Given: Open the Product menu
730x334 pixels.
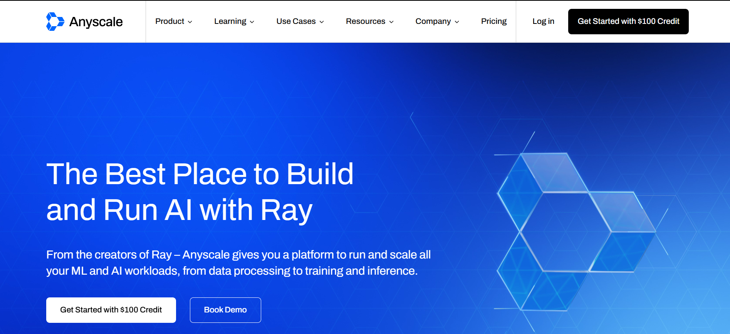Looking at the screenshot, I should (169, 21).
